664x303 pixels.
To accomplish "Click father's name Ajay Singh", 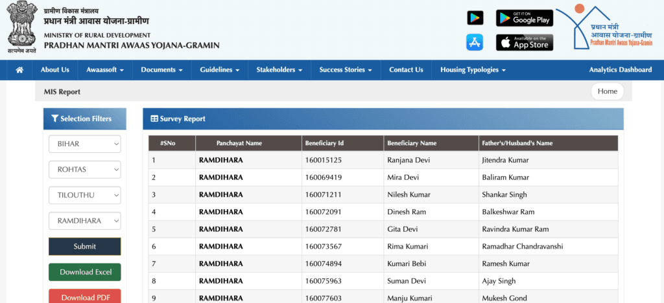I will [499, 282].
